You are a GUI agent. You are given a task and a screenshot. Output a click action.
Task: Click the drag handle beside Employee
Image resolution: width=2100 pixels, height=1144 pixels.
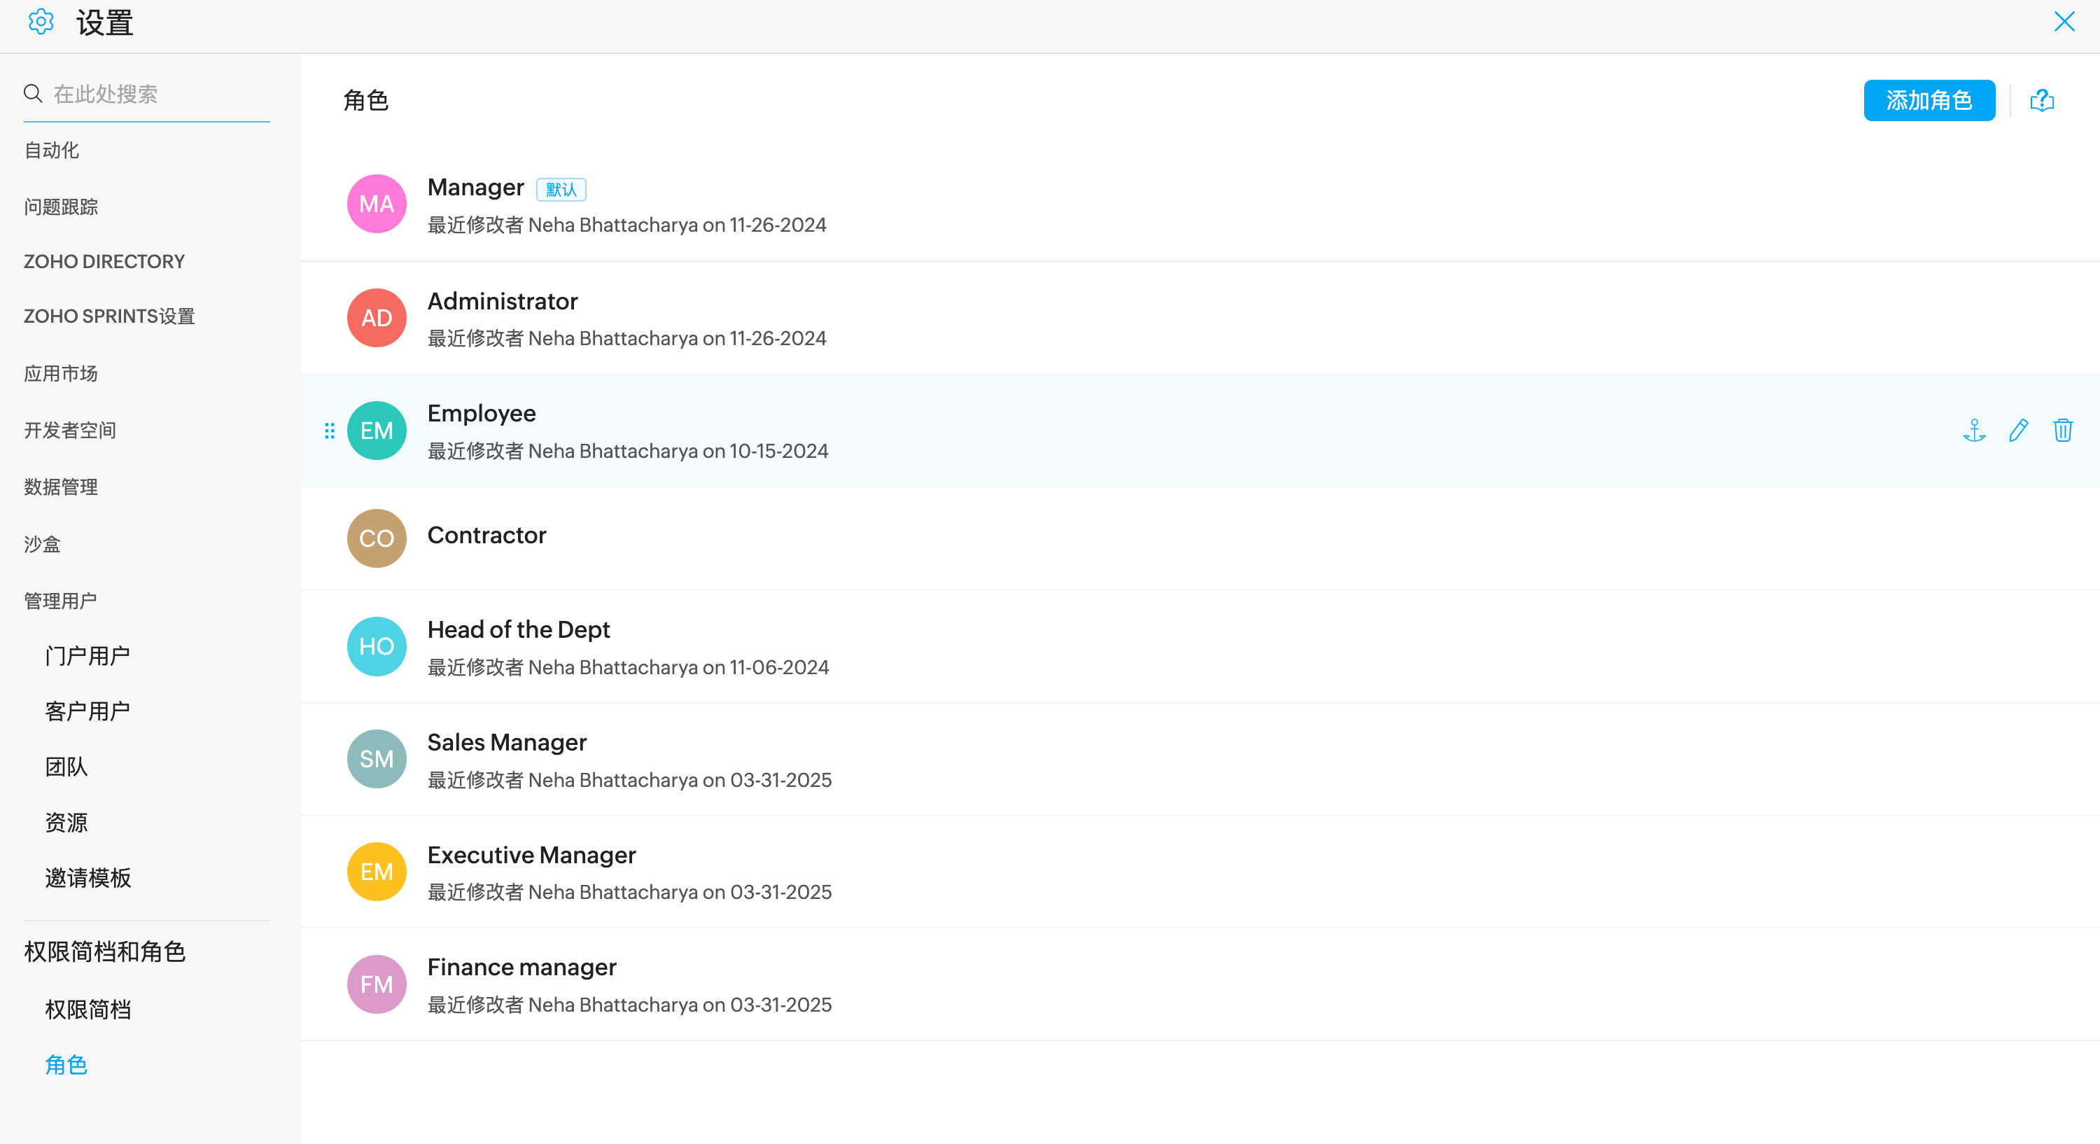(x=329, y=431)
